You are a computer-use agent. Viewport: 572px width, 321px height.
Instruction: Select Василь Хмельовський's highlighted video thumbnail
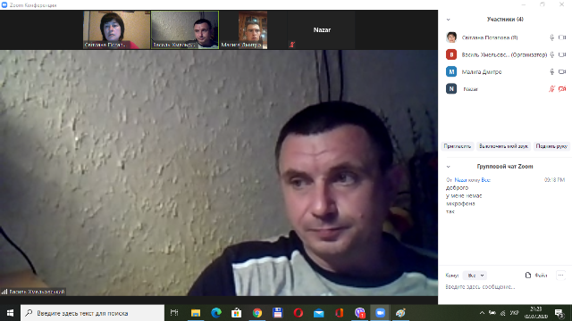tap(185, 29)
